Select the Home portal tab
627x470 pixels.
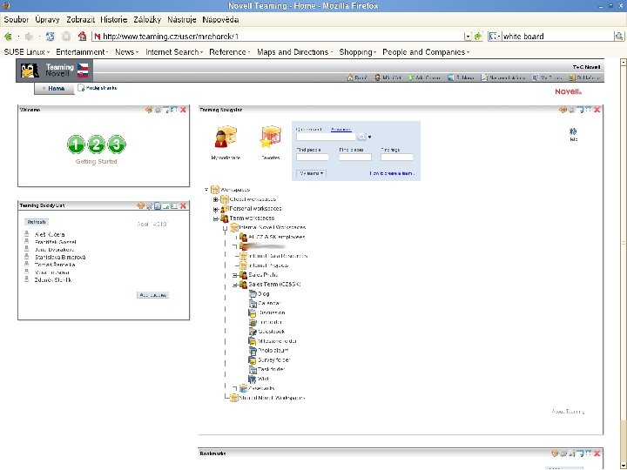(x=54, y=88)
